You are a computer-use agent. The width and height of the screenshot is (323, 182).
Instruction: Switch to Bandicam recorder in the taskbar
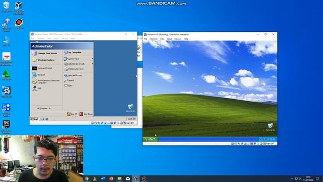[144, 178]
